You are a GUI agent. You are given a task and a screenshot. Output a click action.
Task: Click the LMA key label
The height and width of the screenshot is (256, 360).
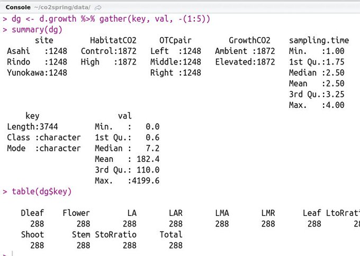(x=222, y=213)
